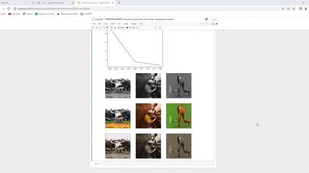
Task: Click the save and checkpoint toolbar icon
Action: tap(93, 28)
